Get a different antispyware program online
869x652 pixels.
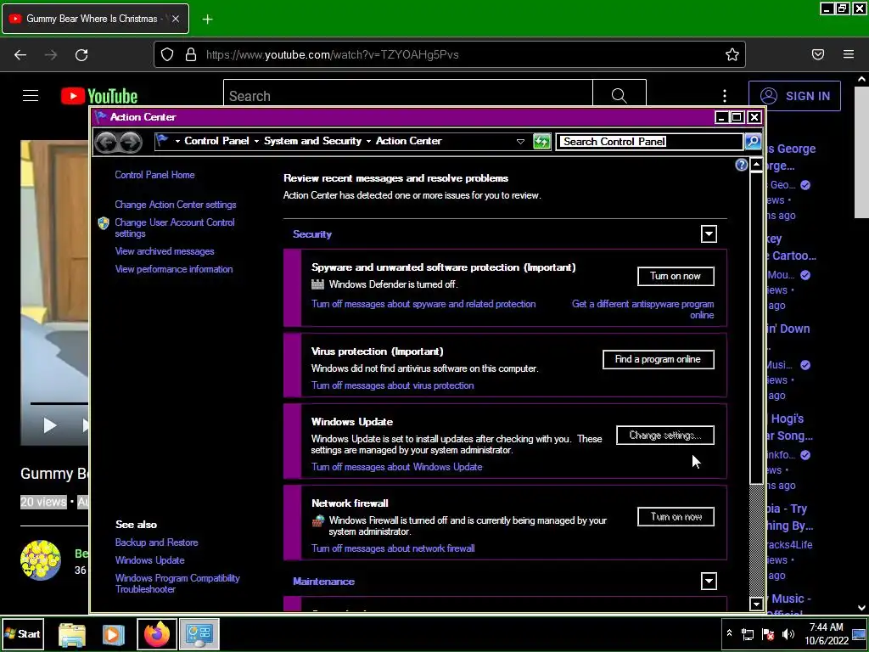tap(643, 309)
